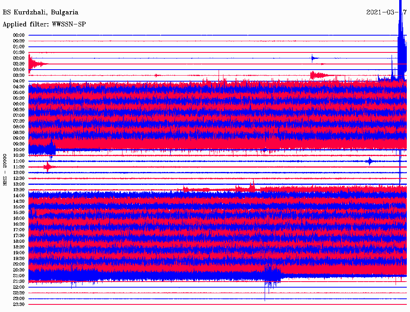
Task: Click the vertical HHZ - 20000 axis label
Action: pyautogui.click(x=5, y=170)
